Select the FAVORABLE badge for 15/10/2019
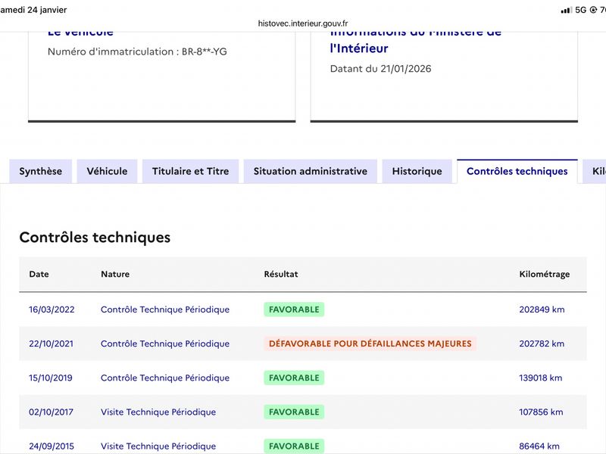The image size is (606, 454). click(x=294, y=378)
